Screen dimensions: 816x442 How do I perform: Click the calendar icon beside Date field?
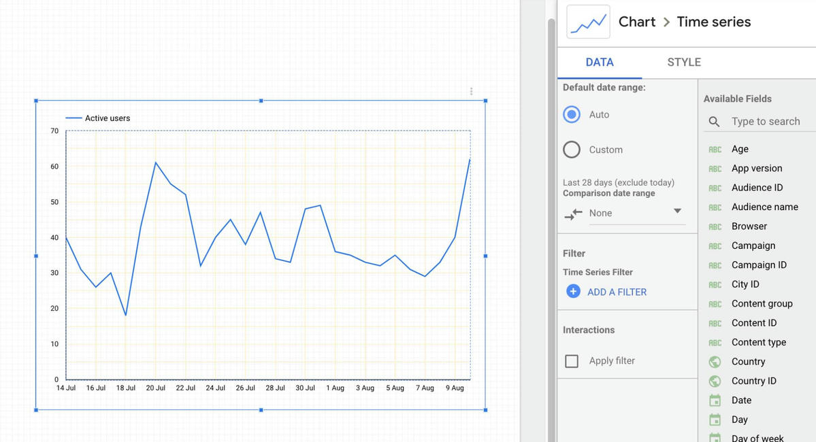click(715, 401)
